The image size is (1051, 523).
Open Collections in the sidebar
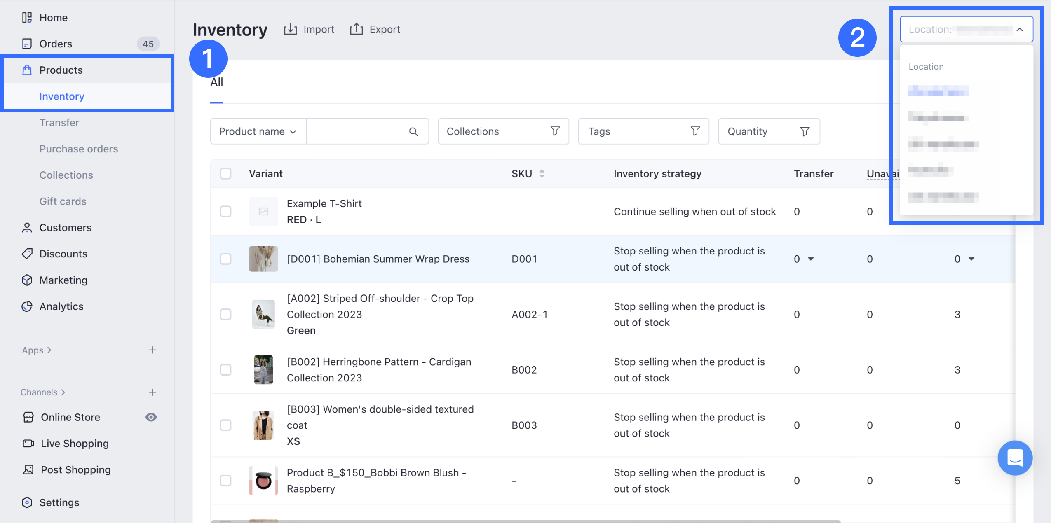(66, 175)
